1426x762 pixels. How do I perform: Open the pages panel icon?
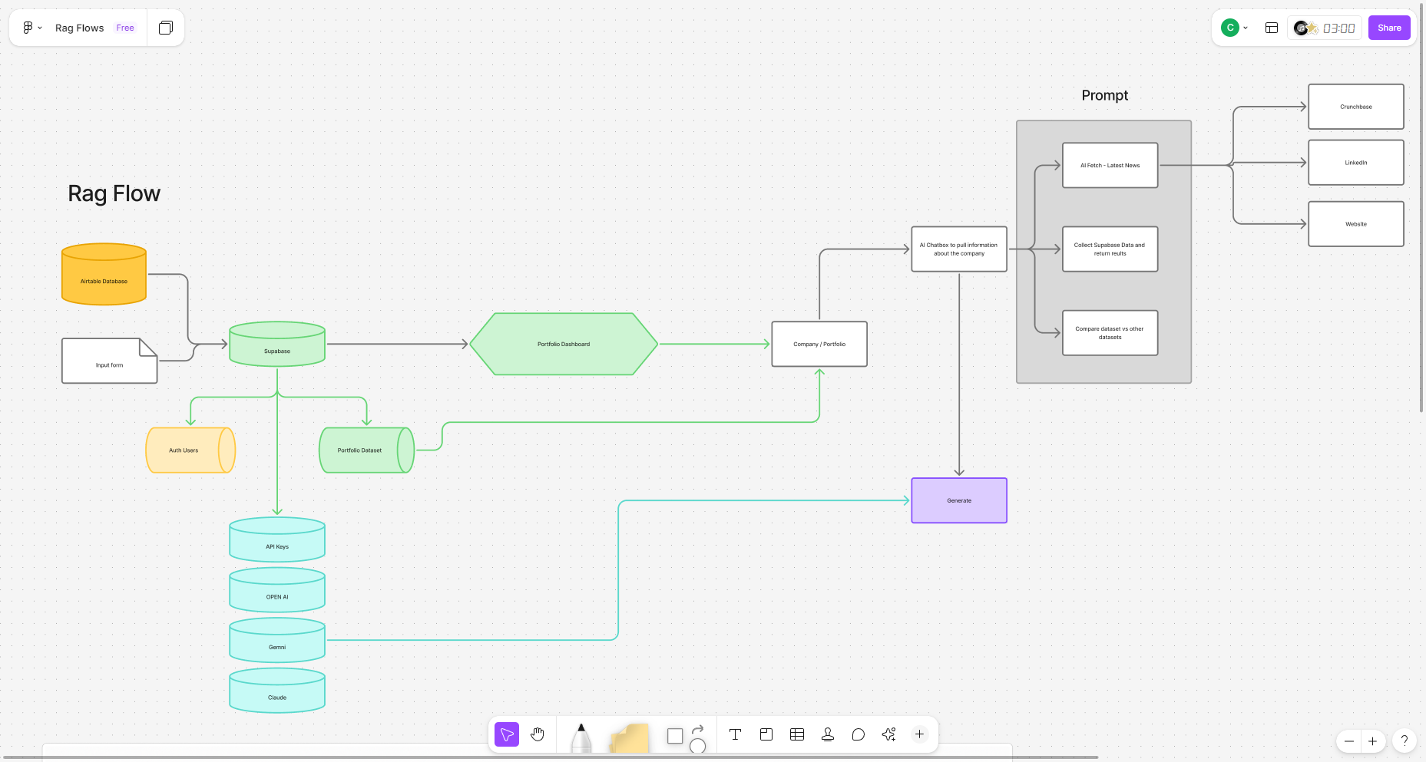tap(166, 28)
